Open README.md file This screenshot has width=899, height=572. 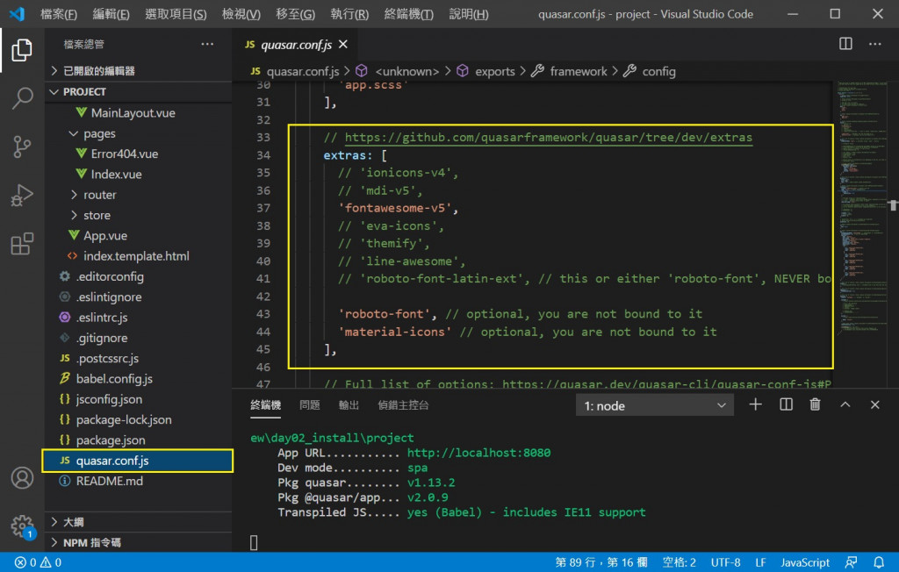(x=110, y=481)
